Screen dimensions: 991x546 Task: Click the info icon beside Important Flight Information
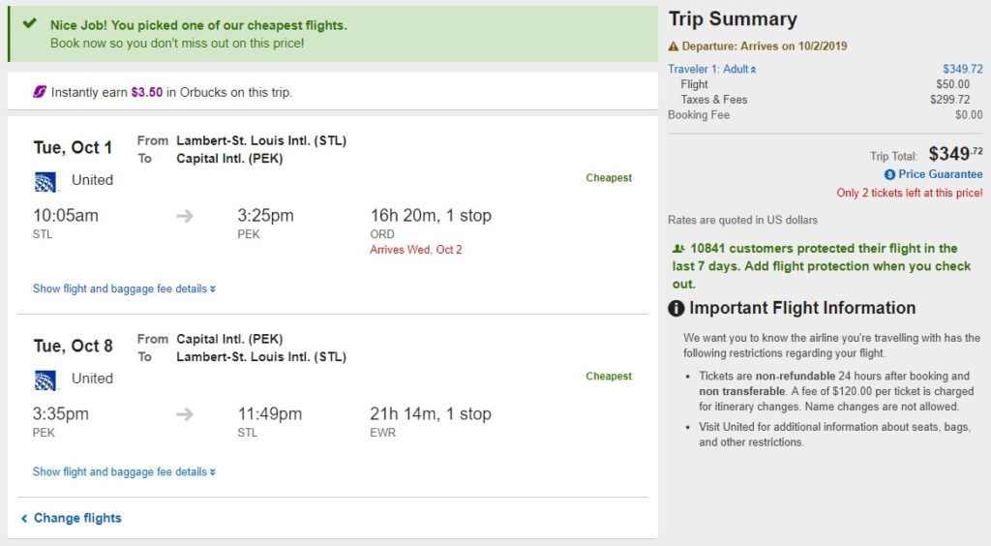tap(676, 309)
